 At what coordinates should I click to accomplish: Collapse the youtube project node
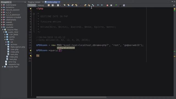[2, 27]
